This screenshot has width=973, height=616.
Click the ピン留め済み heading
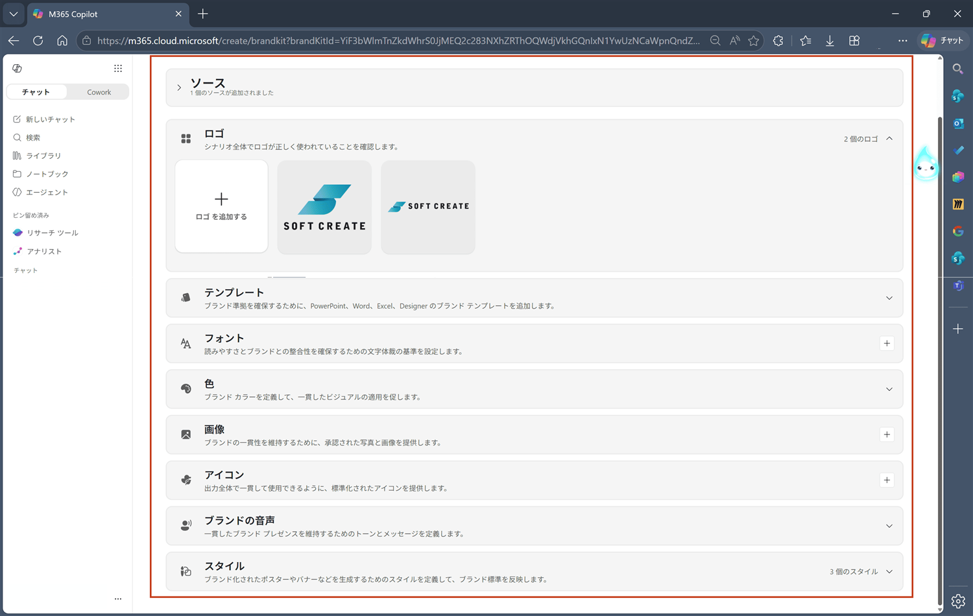click(x=31, y=215)
